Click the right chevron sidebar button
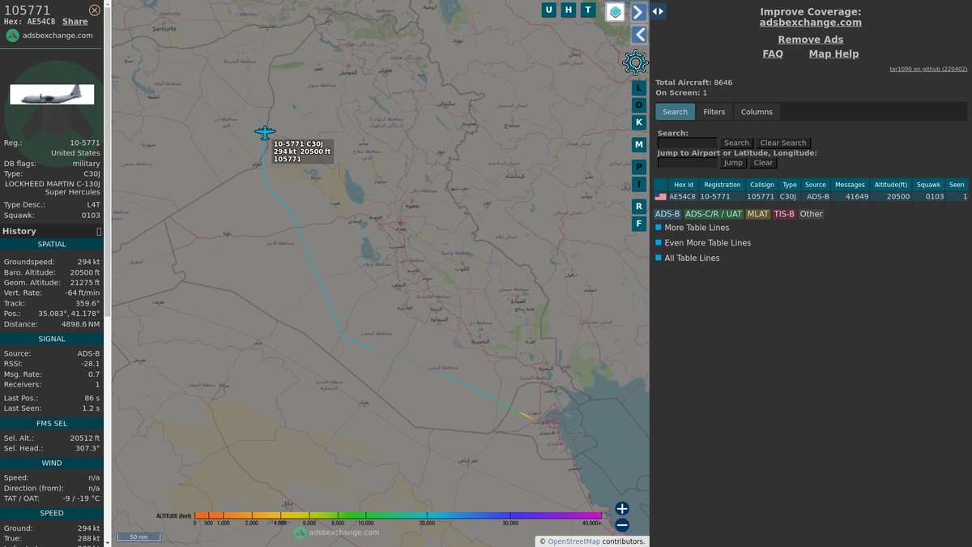This screenshot has height=547, width=972. point(638,11)
